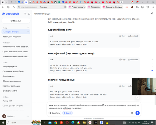The image size is (156, 125).
Task: Expand the tab list dropdown arrow
Action: [x=7, y=2]
